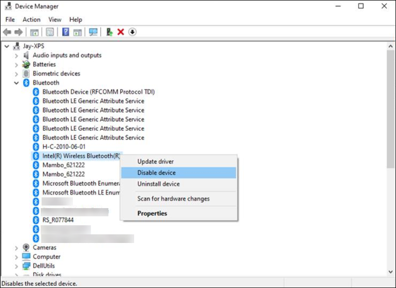Select Update driver in the context menu
The image size is (396, 288).
pyautogui.click(x=155, y=161)
